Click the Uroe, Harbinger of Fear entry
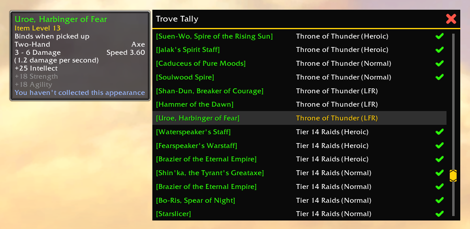470x229 pixels. [299, 118]
